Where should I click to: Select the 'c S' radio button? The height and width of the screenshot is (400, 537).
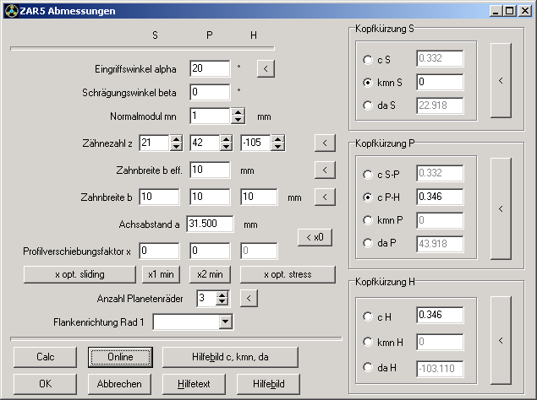(367, 60)
